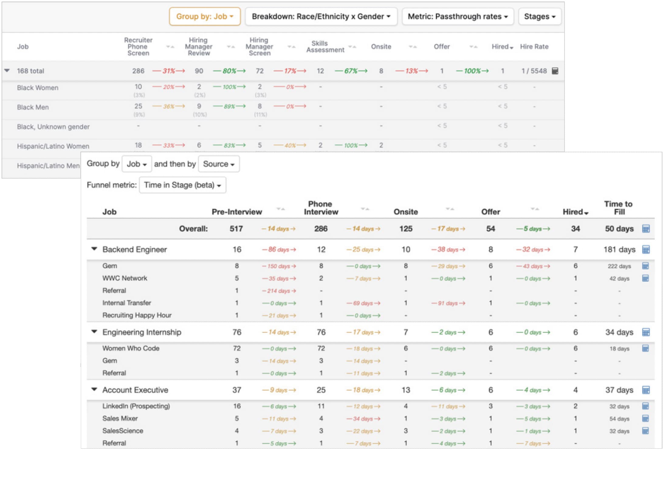Screen dimensions: 664x490
Task: Collapse the Account Executive group
Action: pos(94,389)
